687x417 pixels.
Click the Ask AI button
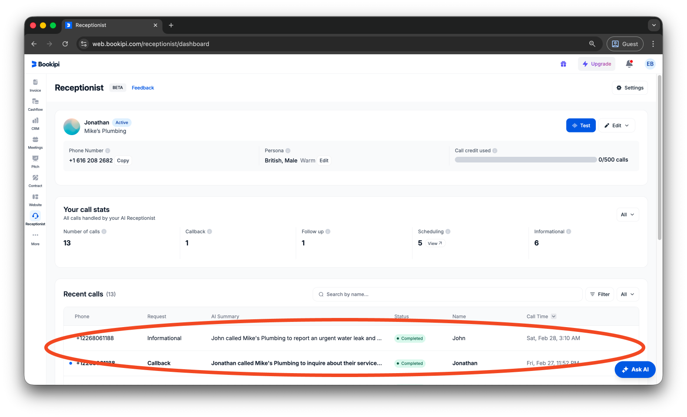tap(635, 369)
